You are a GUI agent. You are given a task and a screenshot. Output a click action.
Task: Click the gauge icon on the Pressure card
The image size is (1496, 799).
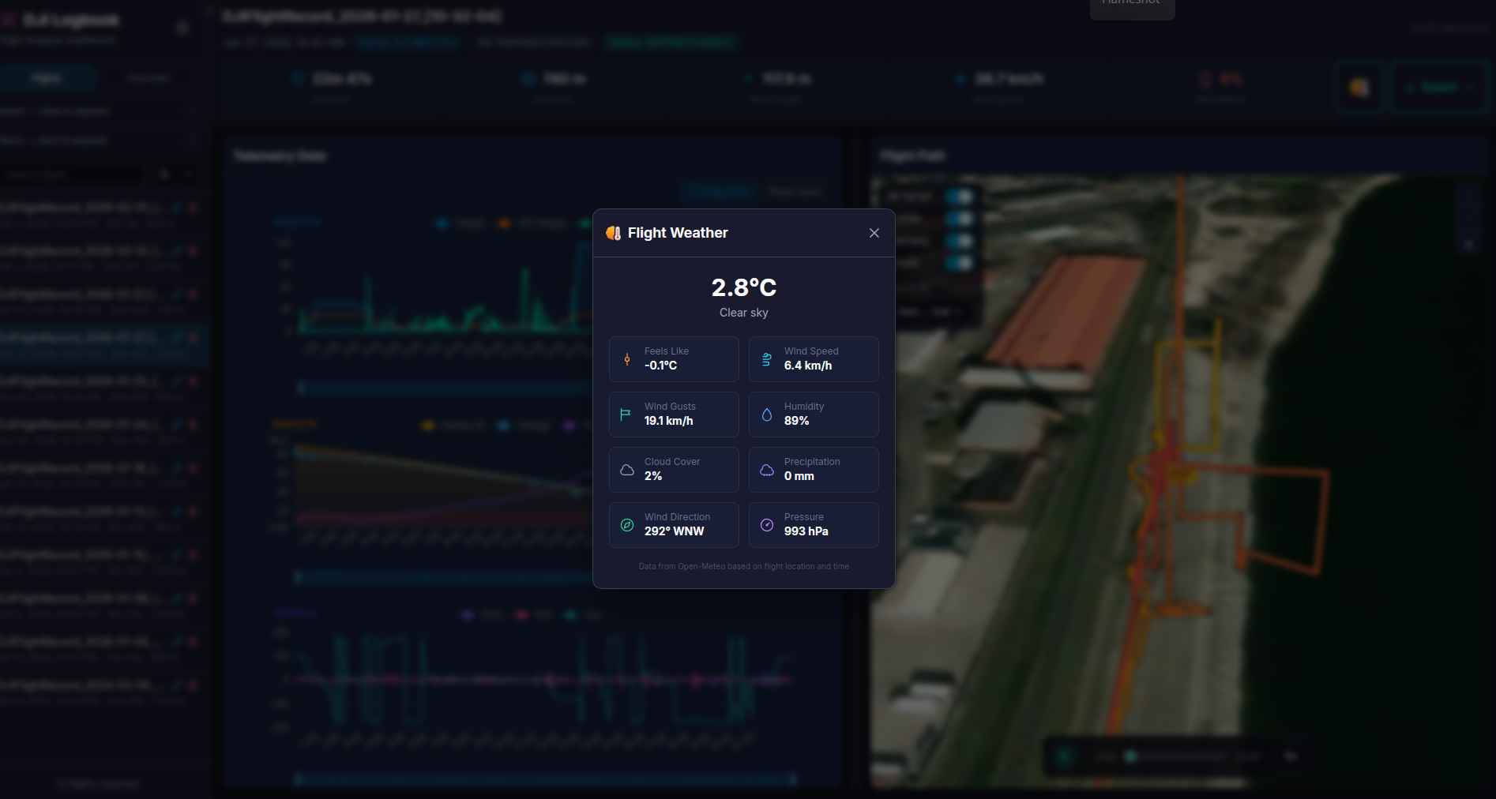[765, 525]
